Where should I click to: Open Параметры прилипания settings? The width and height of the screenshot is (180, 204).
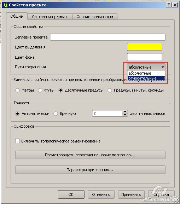click(90, 170)
